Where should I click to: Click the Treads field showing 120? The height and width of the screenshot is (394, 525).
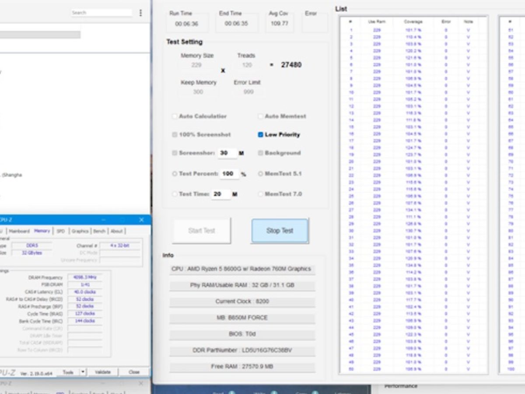247,65
